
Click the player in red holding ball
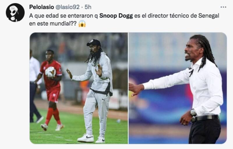pos(51,90)
